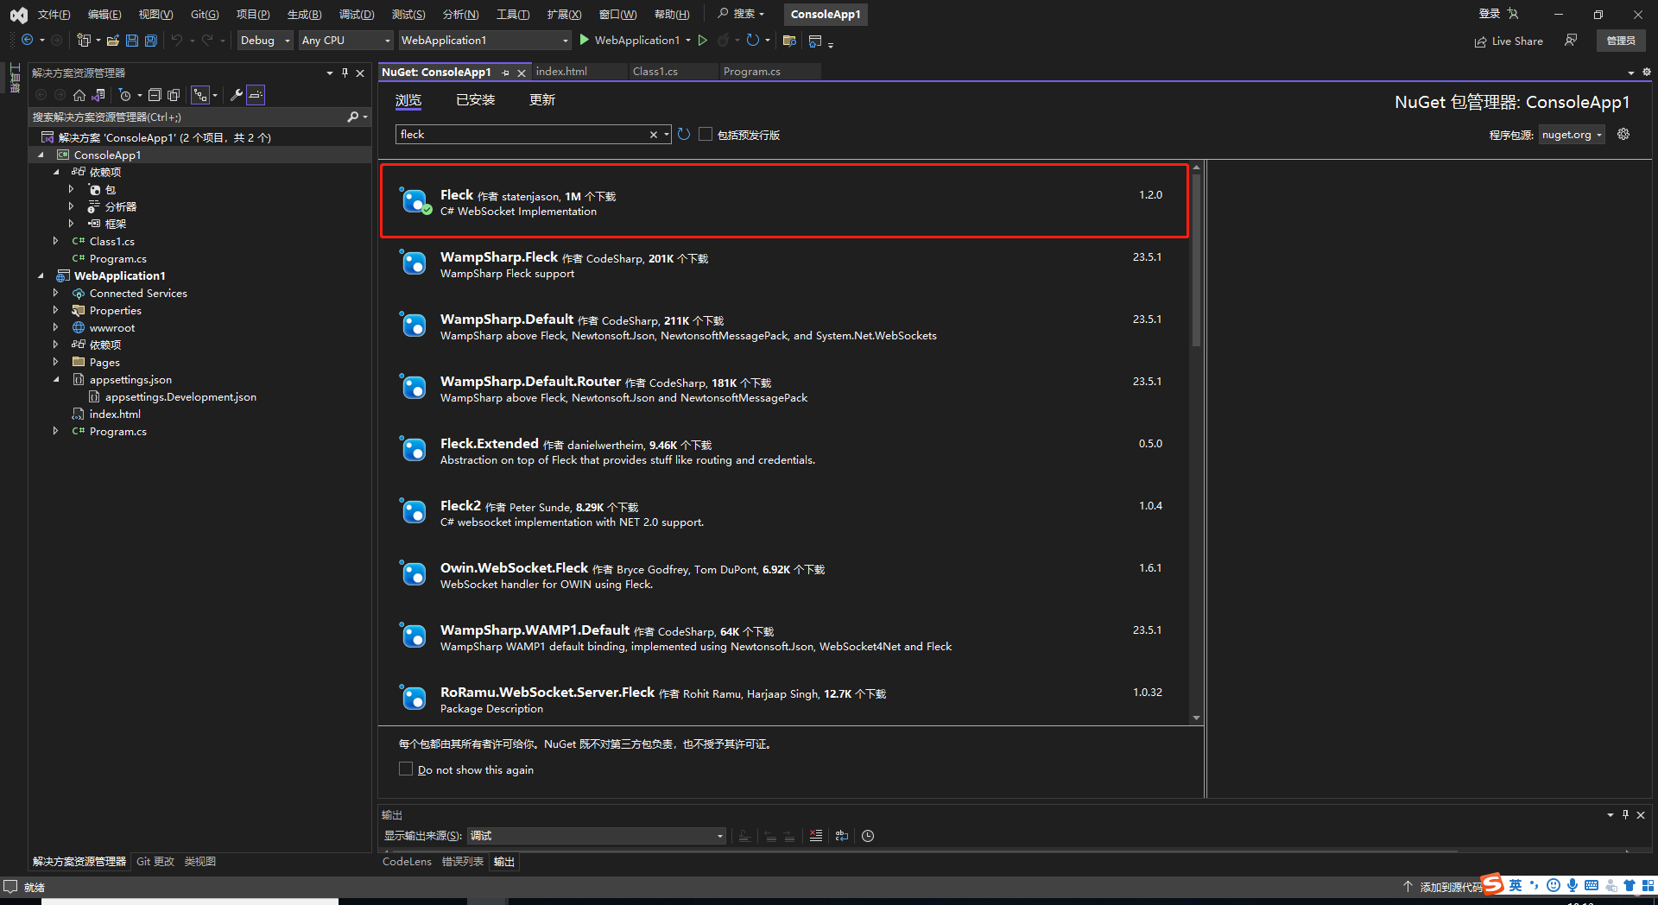Click the New Project toolbar icon
Viewport: 1658px width, 905px height.
tap(84, 41)
